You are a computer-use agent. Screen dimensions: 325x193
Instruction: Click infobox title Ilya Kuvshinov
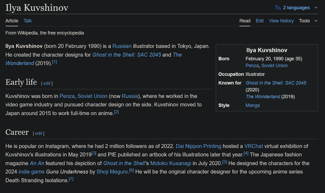point(267,50)
